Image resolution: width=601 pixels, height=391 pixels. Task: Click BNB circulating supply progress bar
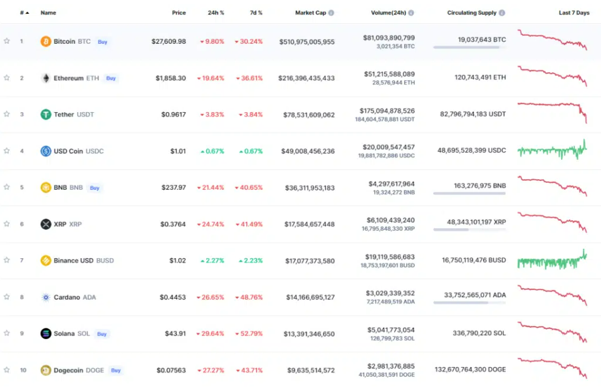click(469, 193)
